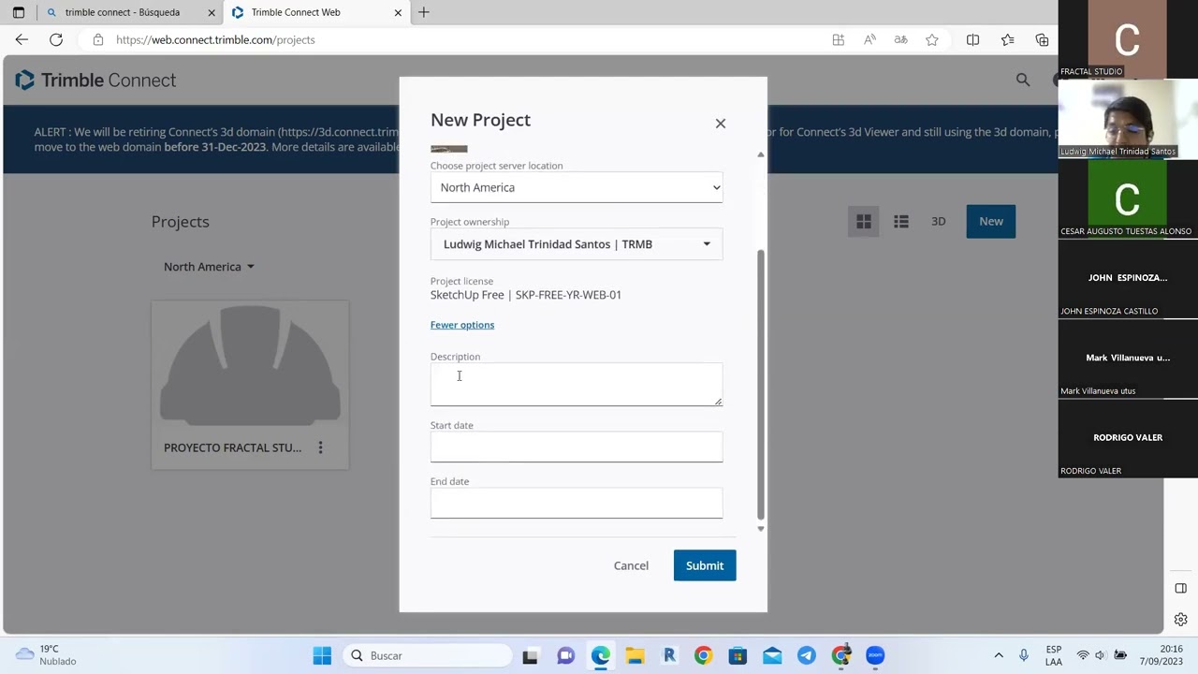Add this page to favorites
Screen dimensions: 1198x674
pos(932,40)
